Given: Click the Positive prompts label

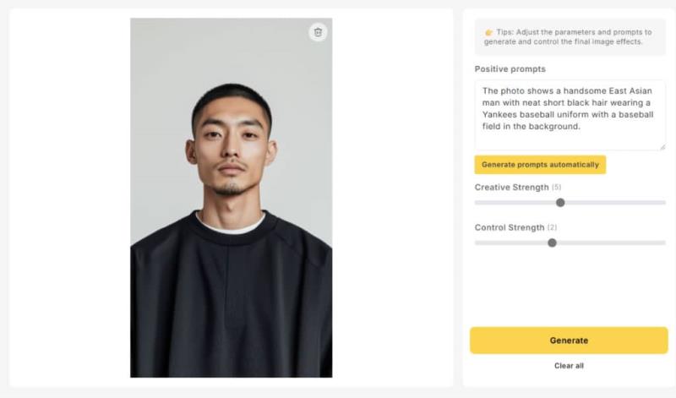Looking at the screenshot, I should pyautogui.click(x=510, y=69).
